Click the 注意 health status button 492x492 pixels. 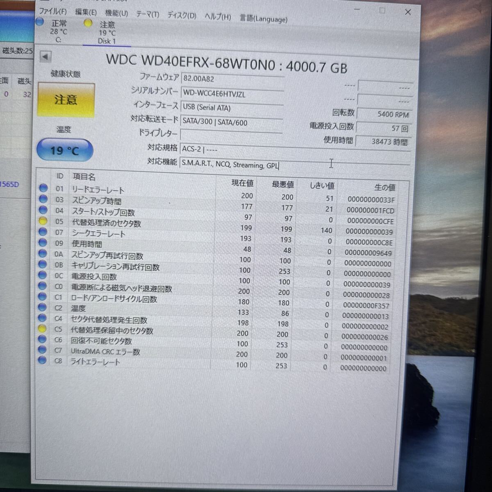[66, 100]
